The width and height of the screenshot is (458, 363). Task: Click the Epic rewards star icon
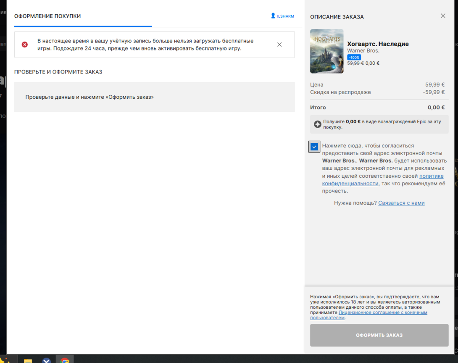[318, 124]
